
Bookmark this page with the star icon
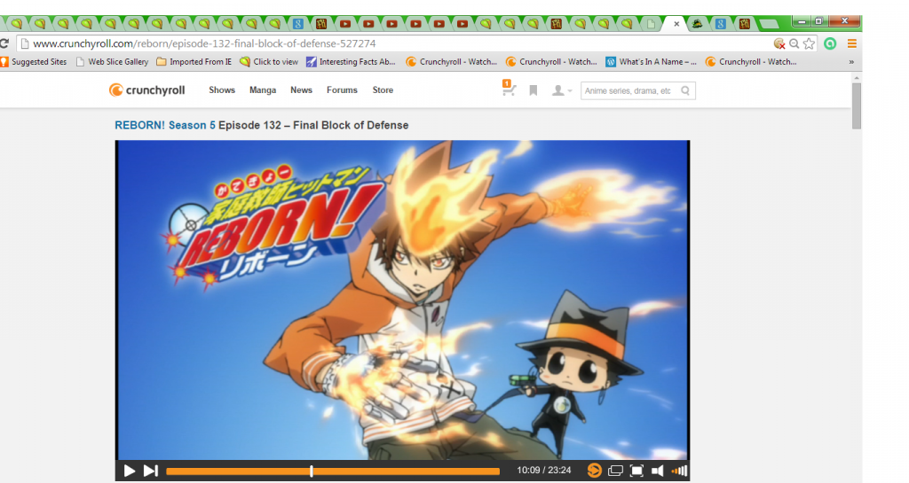coord(810,43)
